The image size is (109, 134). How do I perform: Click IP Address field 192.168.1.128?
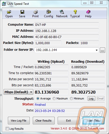tap(67, 31)
